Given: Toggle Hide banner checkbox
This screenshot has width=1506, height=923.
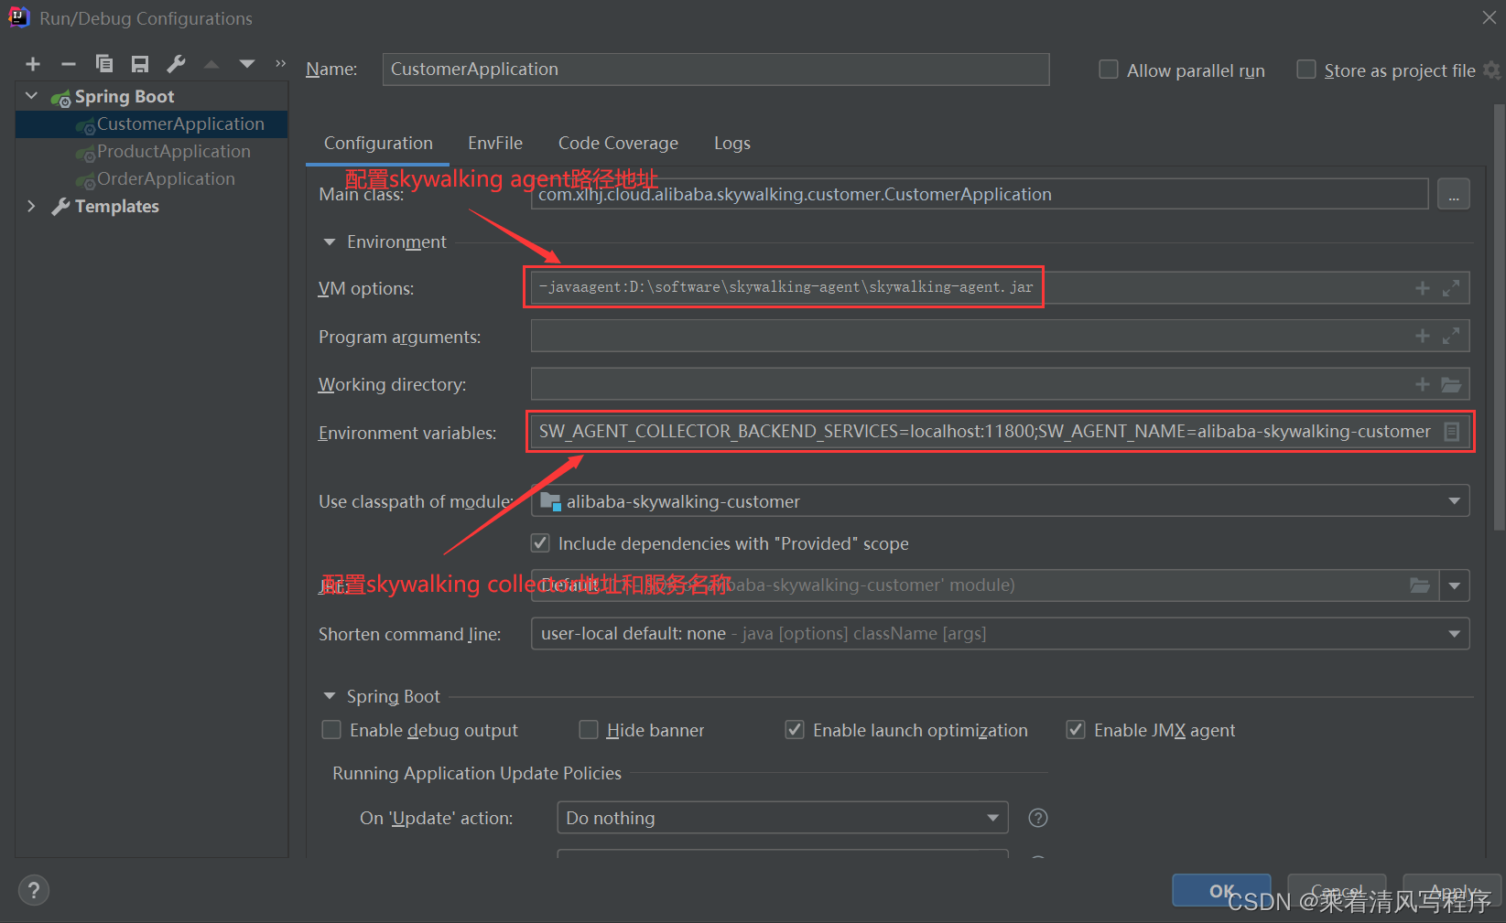Looking at the screenshot, I should (589, 730).
